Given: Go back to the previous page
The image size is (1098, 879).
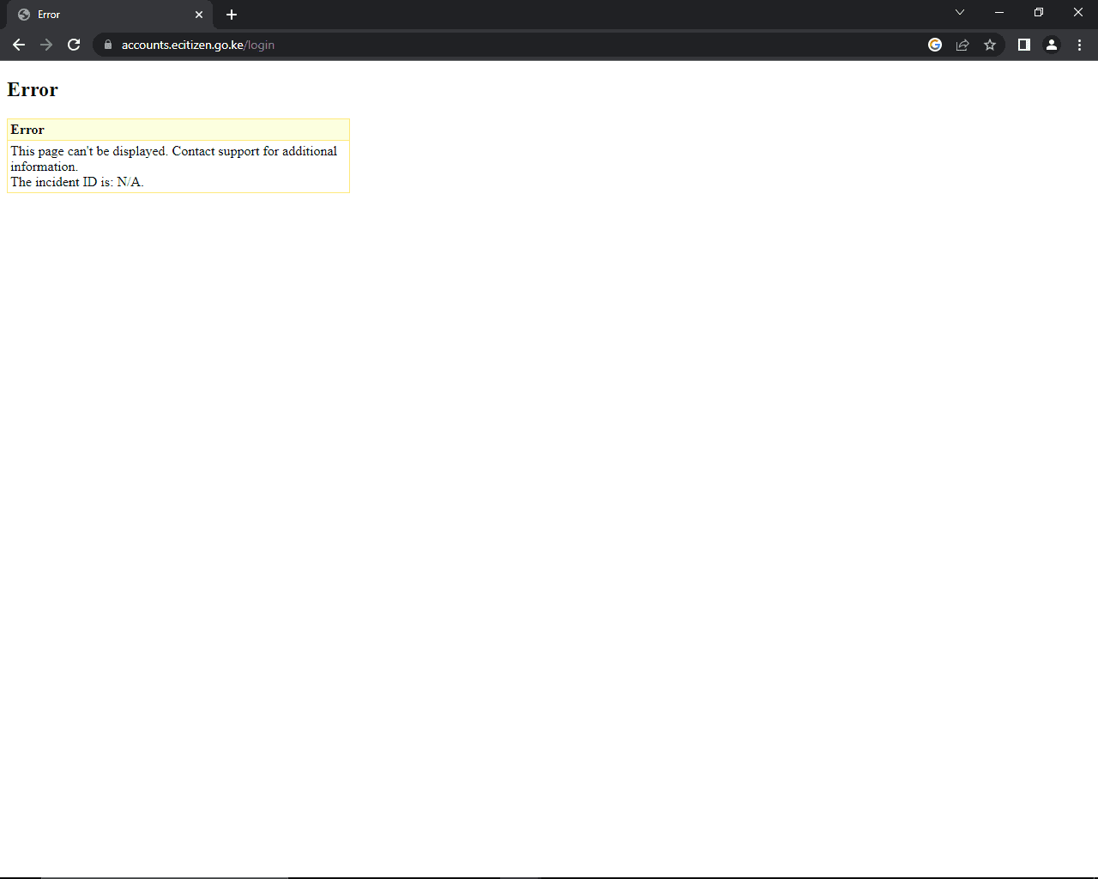Looking at the screenshot, I should coord(19,45).
